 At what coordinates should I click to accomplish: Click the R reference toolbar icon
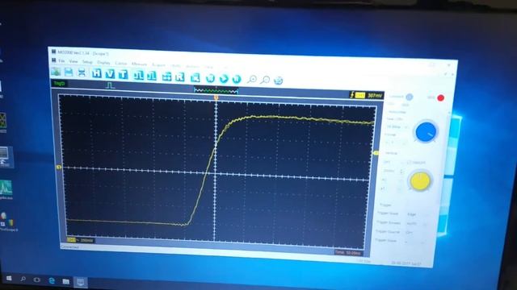[x=180, y=77]
